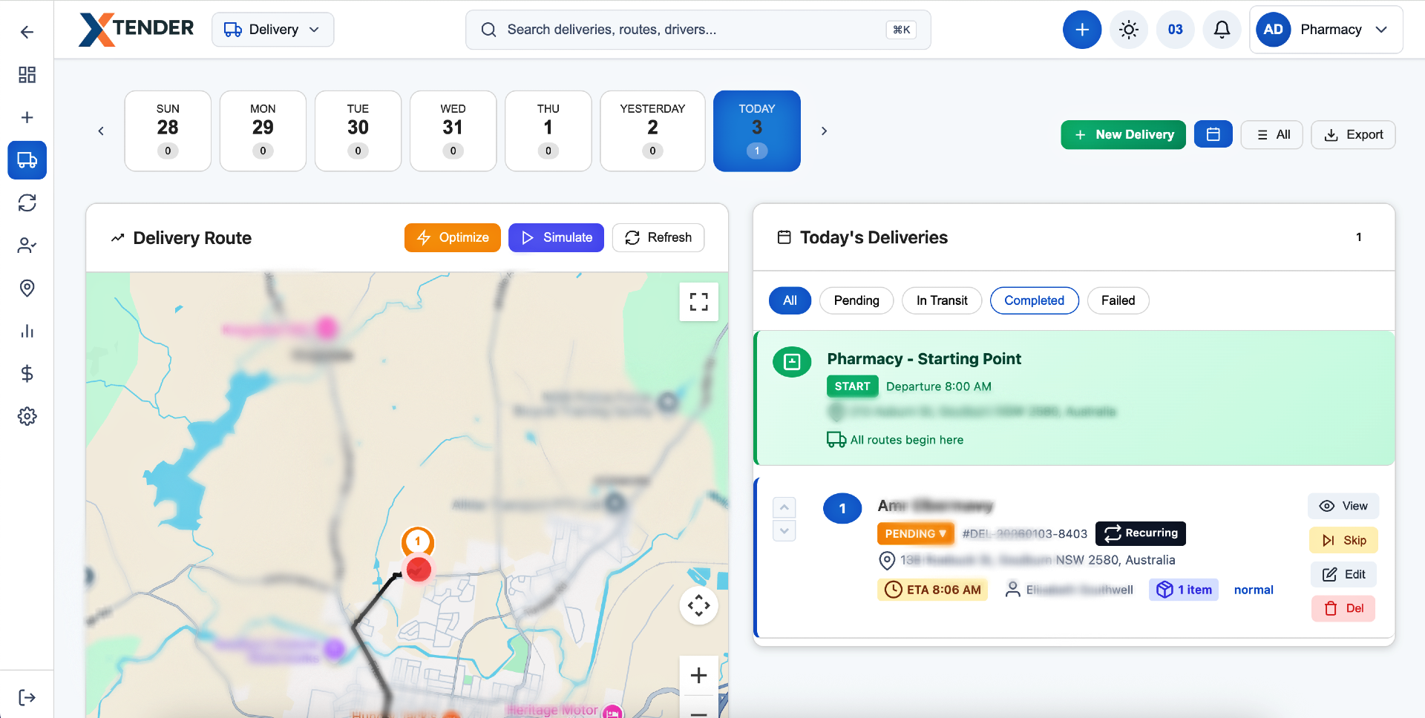Select the Pending tab in Today's Deliveries
This screenshot has height=718, width=1425.
(x=856, y=300)
